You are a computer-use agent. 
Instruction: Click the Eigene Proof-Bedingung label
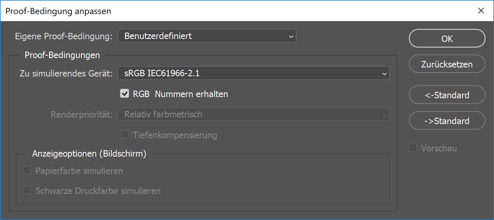[x=64, y=36]
